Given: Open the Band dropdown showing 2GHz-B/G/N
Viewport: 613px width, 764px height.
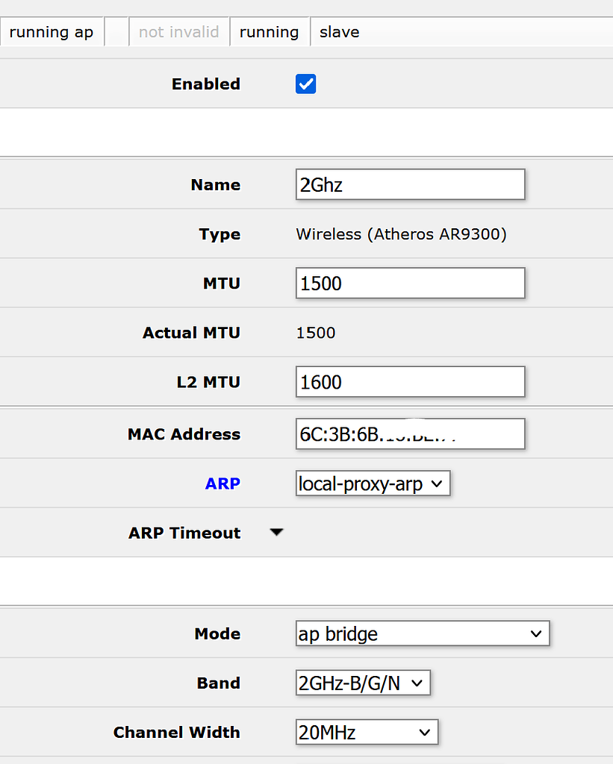Looking at the screenshot, I should coord(363,683).
